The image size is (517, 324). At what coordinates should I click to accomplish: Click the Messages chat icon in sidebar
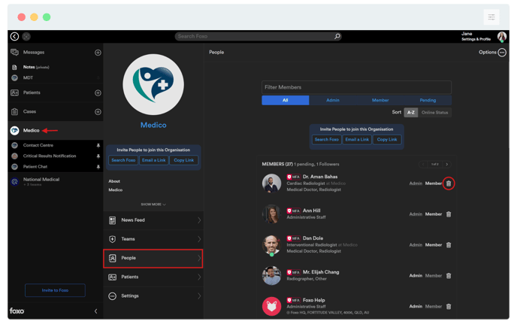(x=14, y=52)
